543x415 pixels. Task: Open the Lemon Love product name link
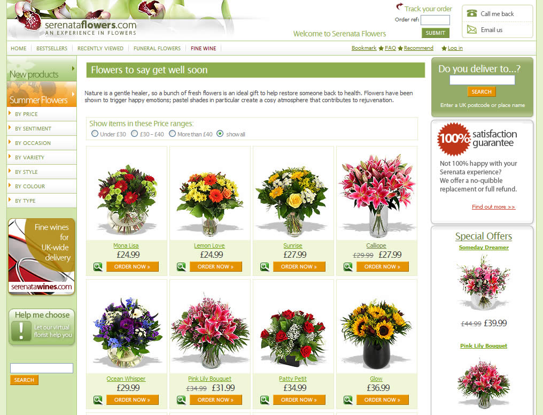click(209, 245)
